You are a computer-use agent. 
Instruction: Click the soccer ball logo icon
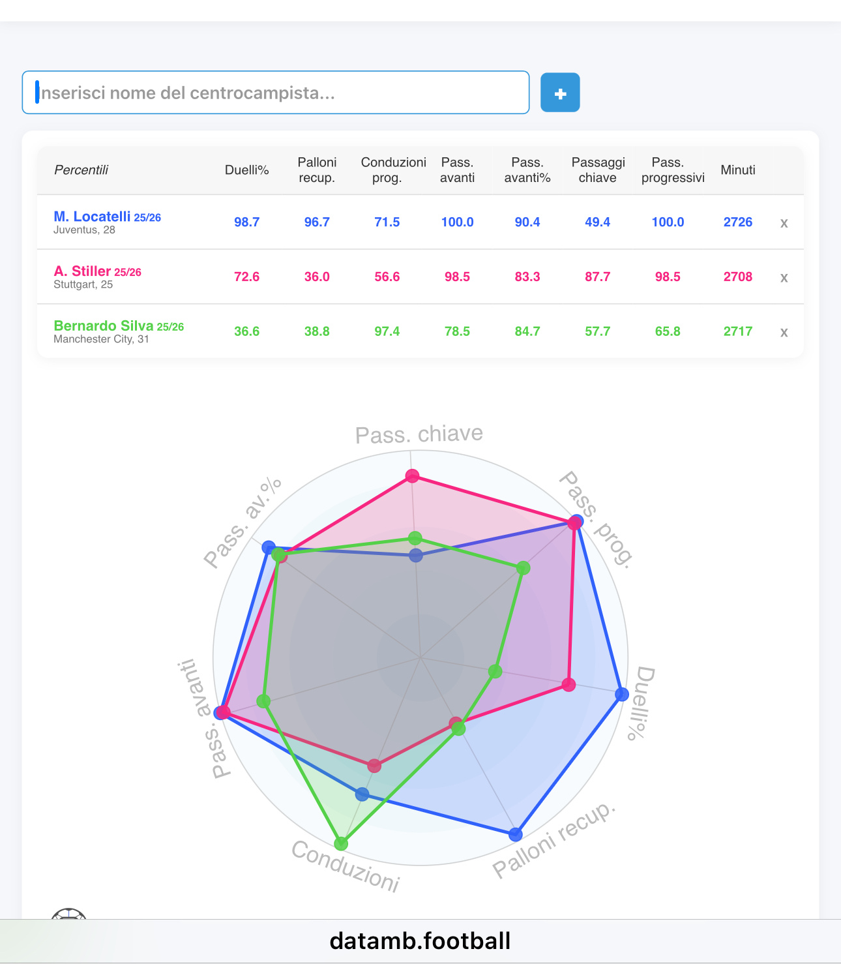pyautogui.click(x=69, y=914)
